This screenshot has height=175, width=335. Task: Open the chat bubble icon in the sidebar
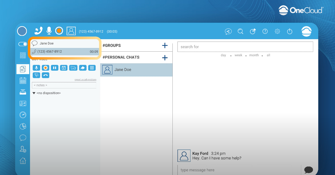[x=23, y=138]
